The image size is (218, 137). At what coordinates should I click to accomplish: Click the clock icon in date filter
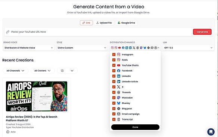coord(62,71)
